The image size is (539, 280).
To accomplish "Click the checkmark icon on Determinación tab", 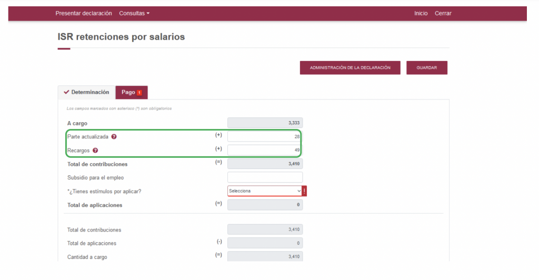I will [x=66, y=92].
